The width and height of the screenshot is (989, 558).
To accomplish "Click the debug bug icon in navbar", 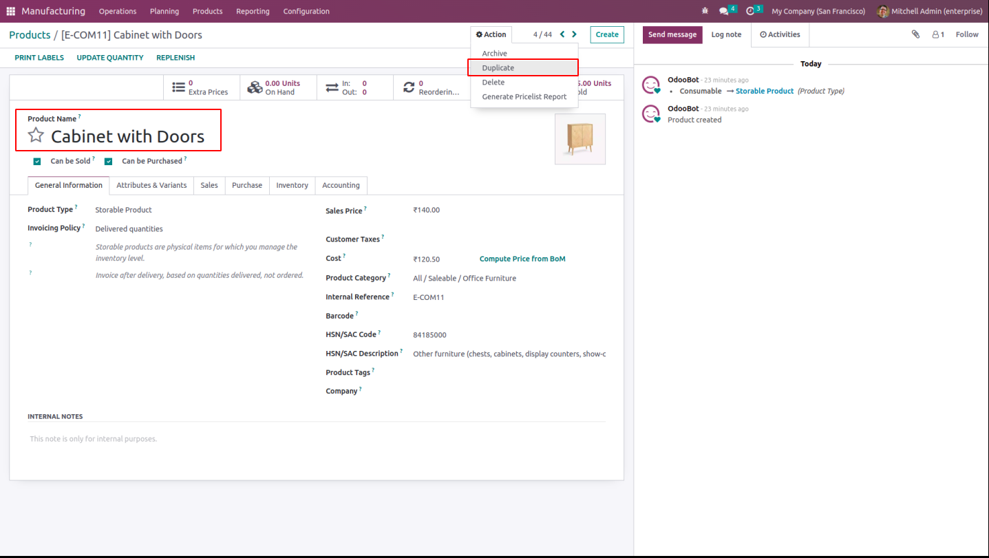I will (705, 11).
